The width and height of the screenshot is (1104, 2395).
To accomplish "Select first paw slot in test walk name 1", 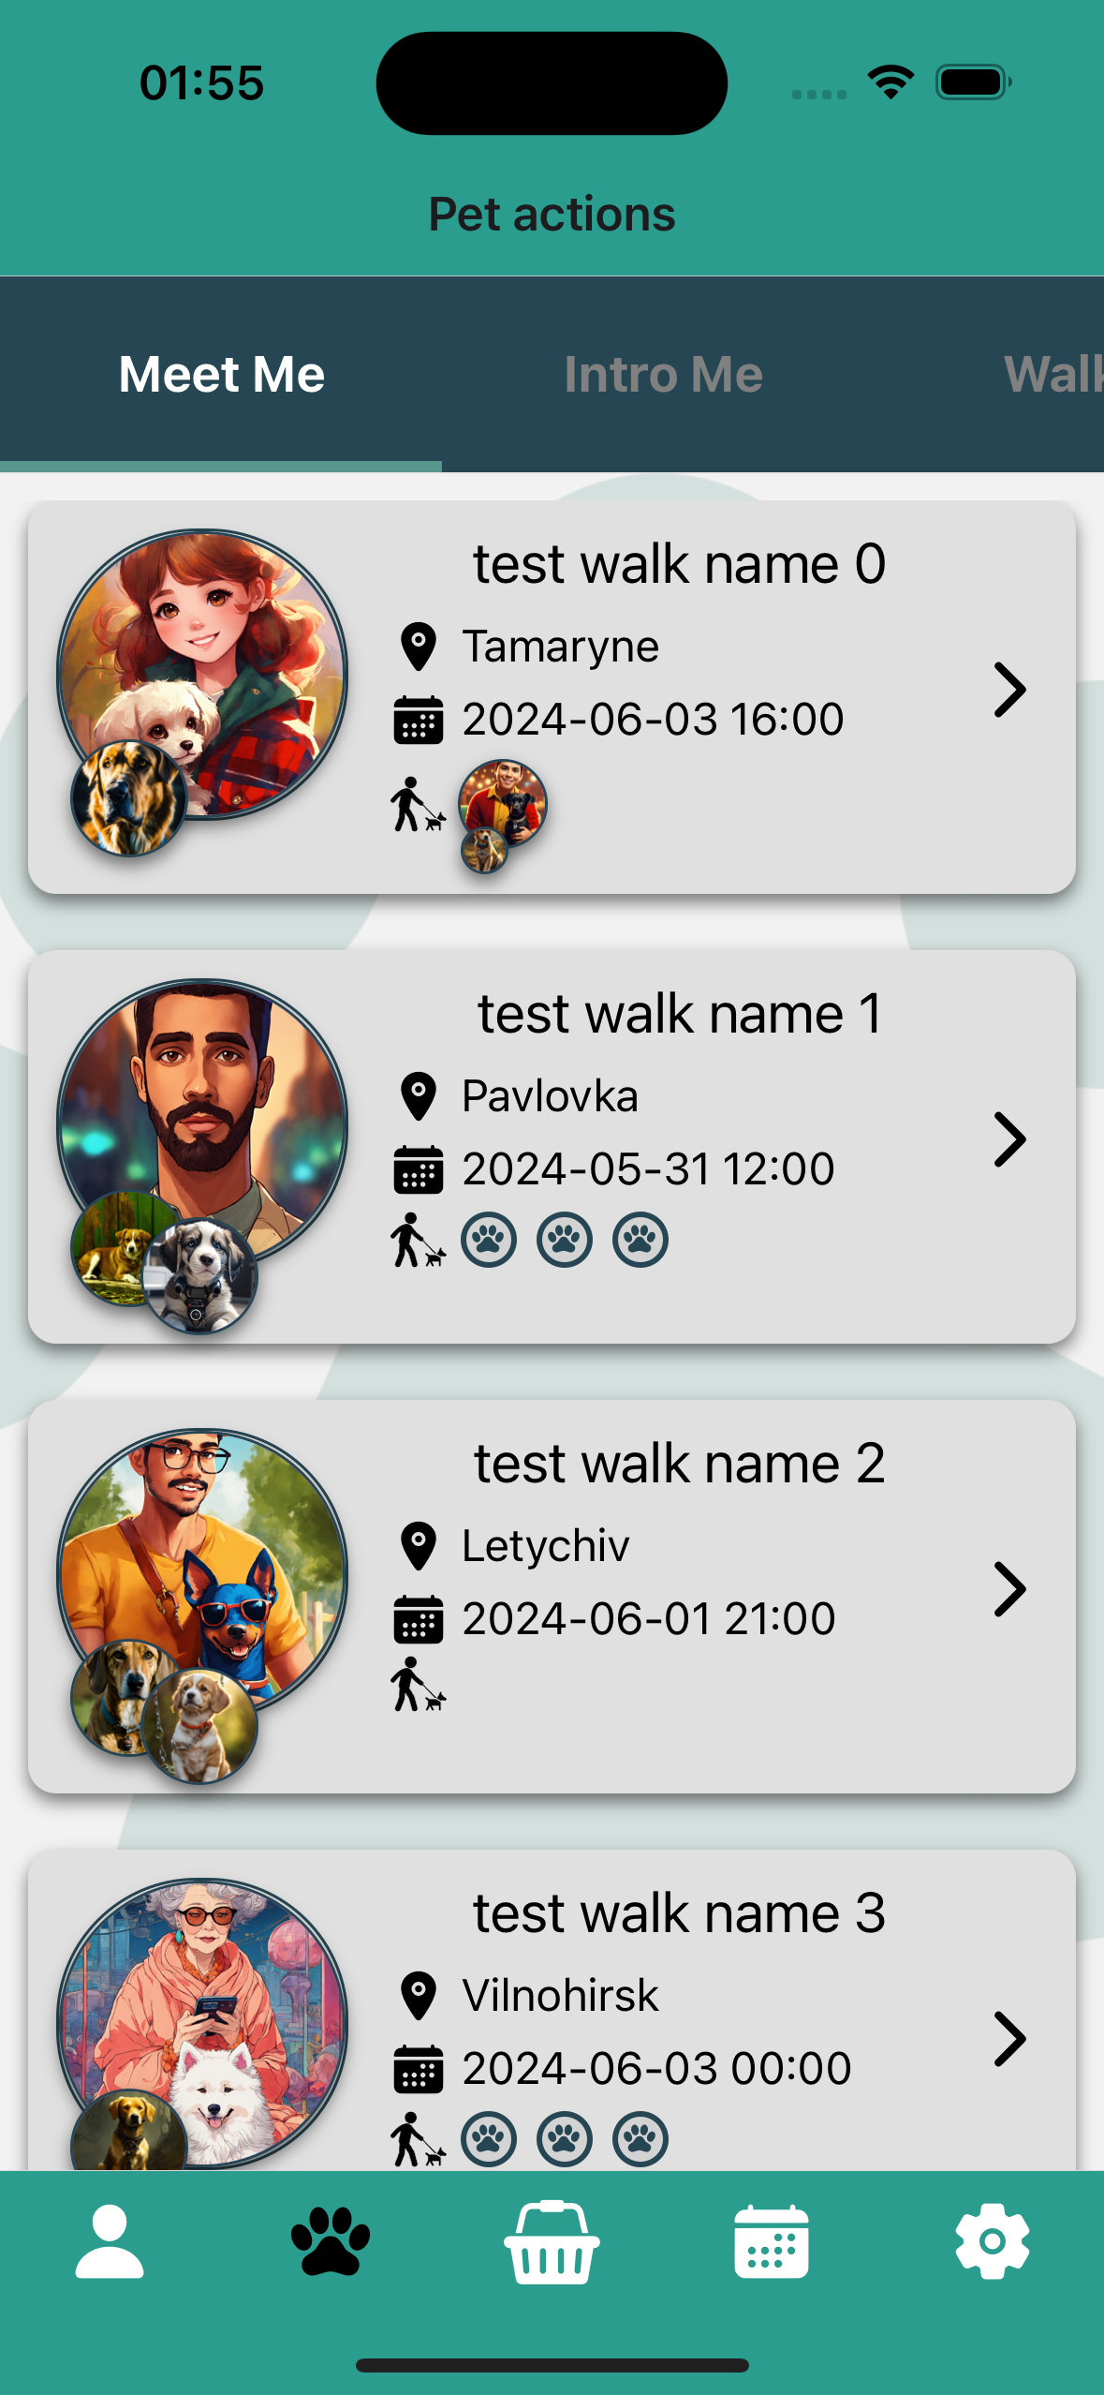I will coord(489,1240).
